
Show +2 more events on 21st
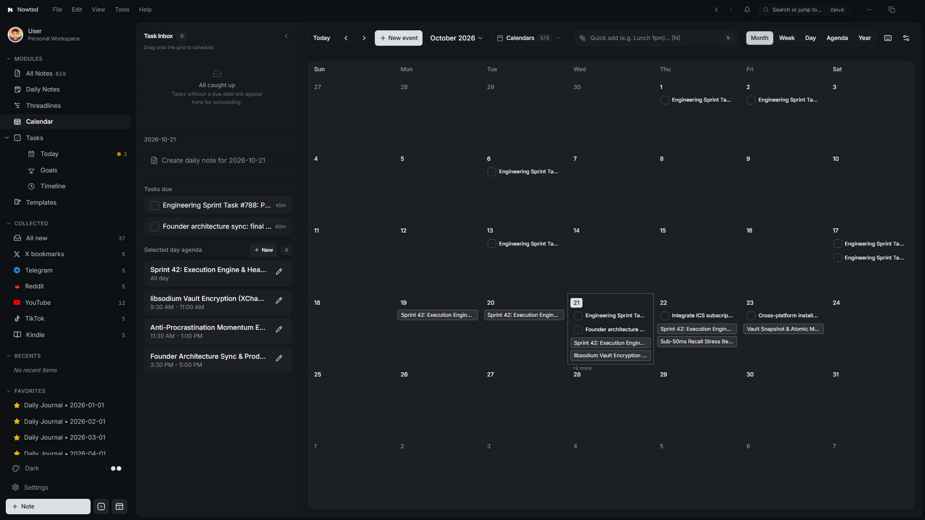pos(582,368)
